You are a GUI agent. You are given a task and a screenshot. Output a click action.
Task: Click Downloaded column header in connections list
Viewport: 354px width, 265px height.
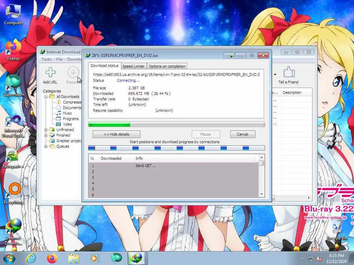(111, 158)
